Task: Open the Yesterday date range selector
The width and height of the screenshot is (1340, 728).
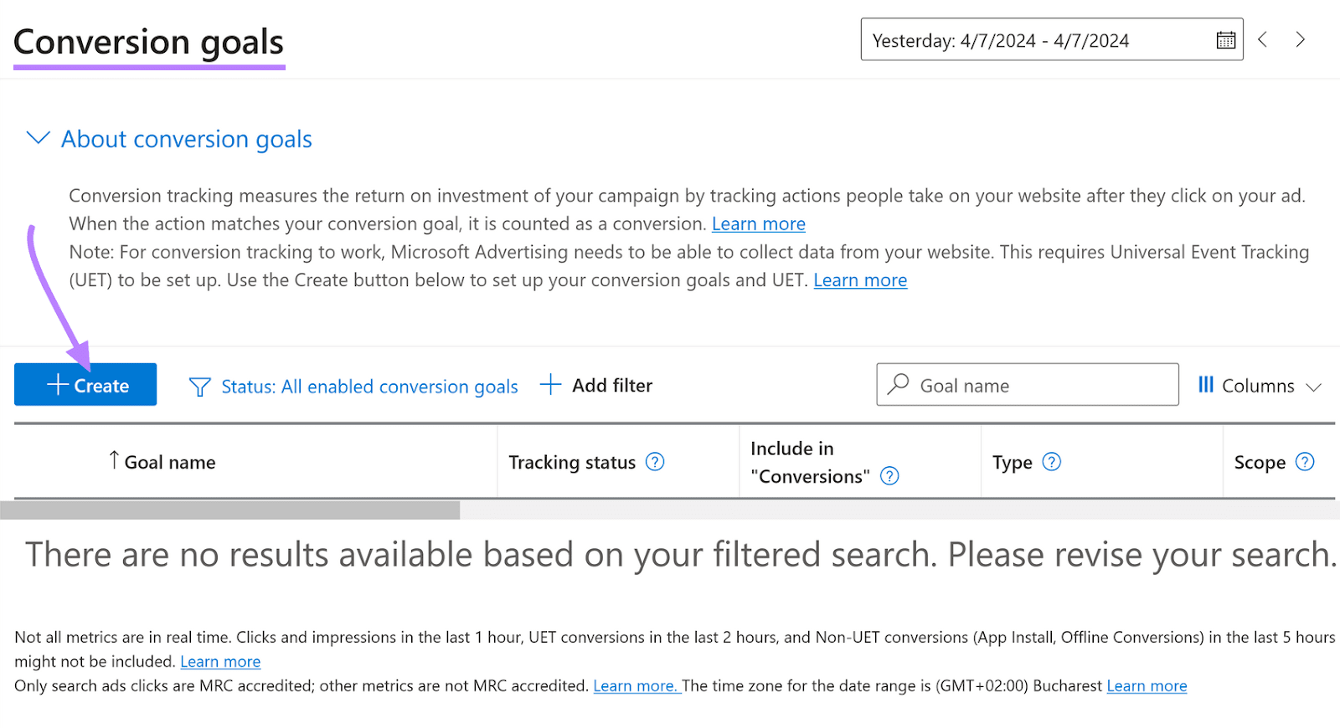Action: [x=1038, y=40]
